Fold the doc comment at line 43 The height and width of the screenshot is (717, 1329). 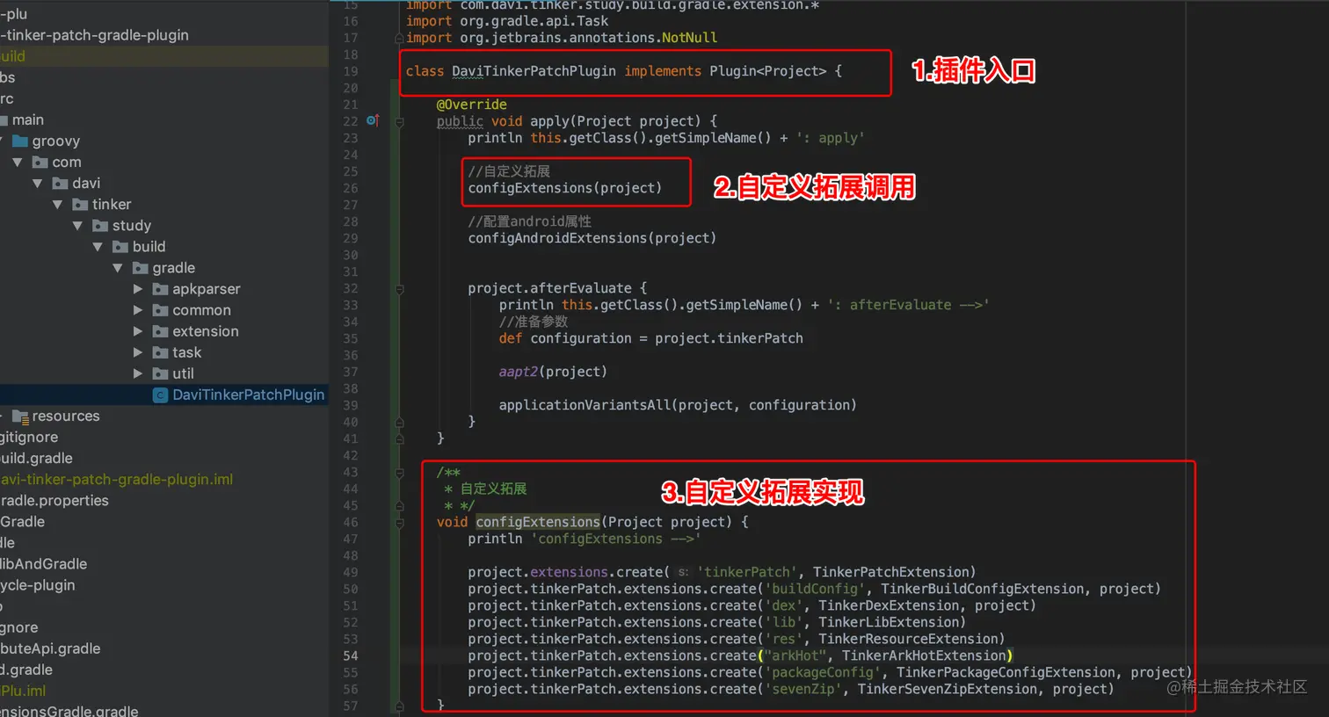pos(399,473)
